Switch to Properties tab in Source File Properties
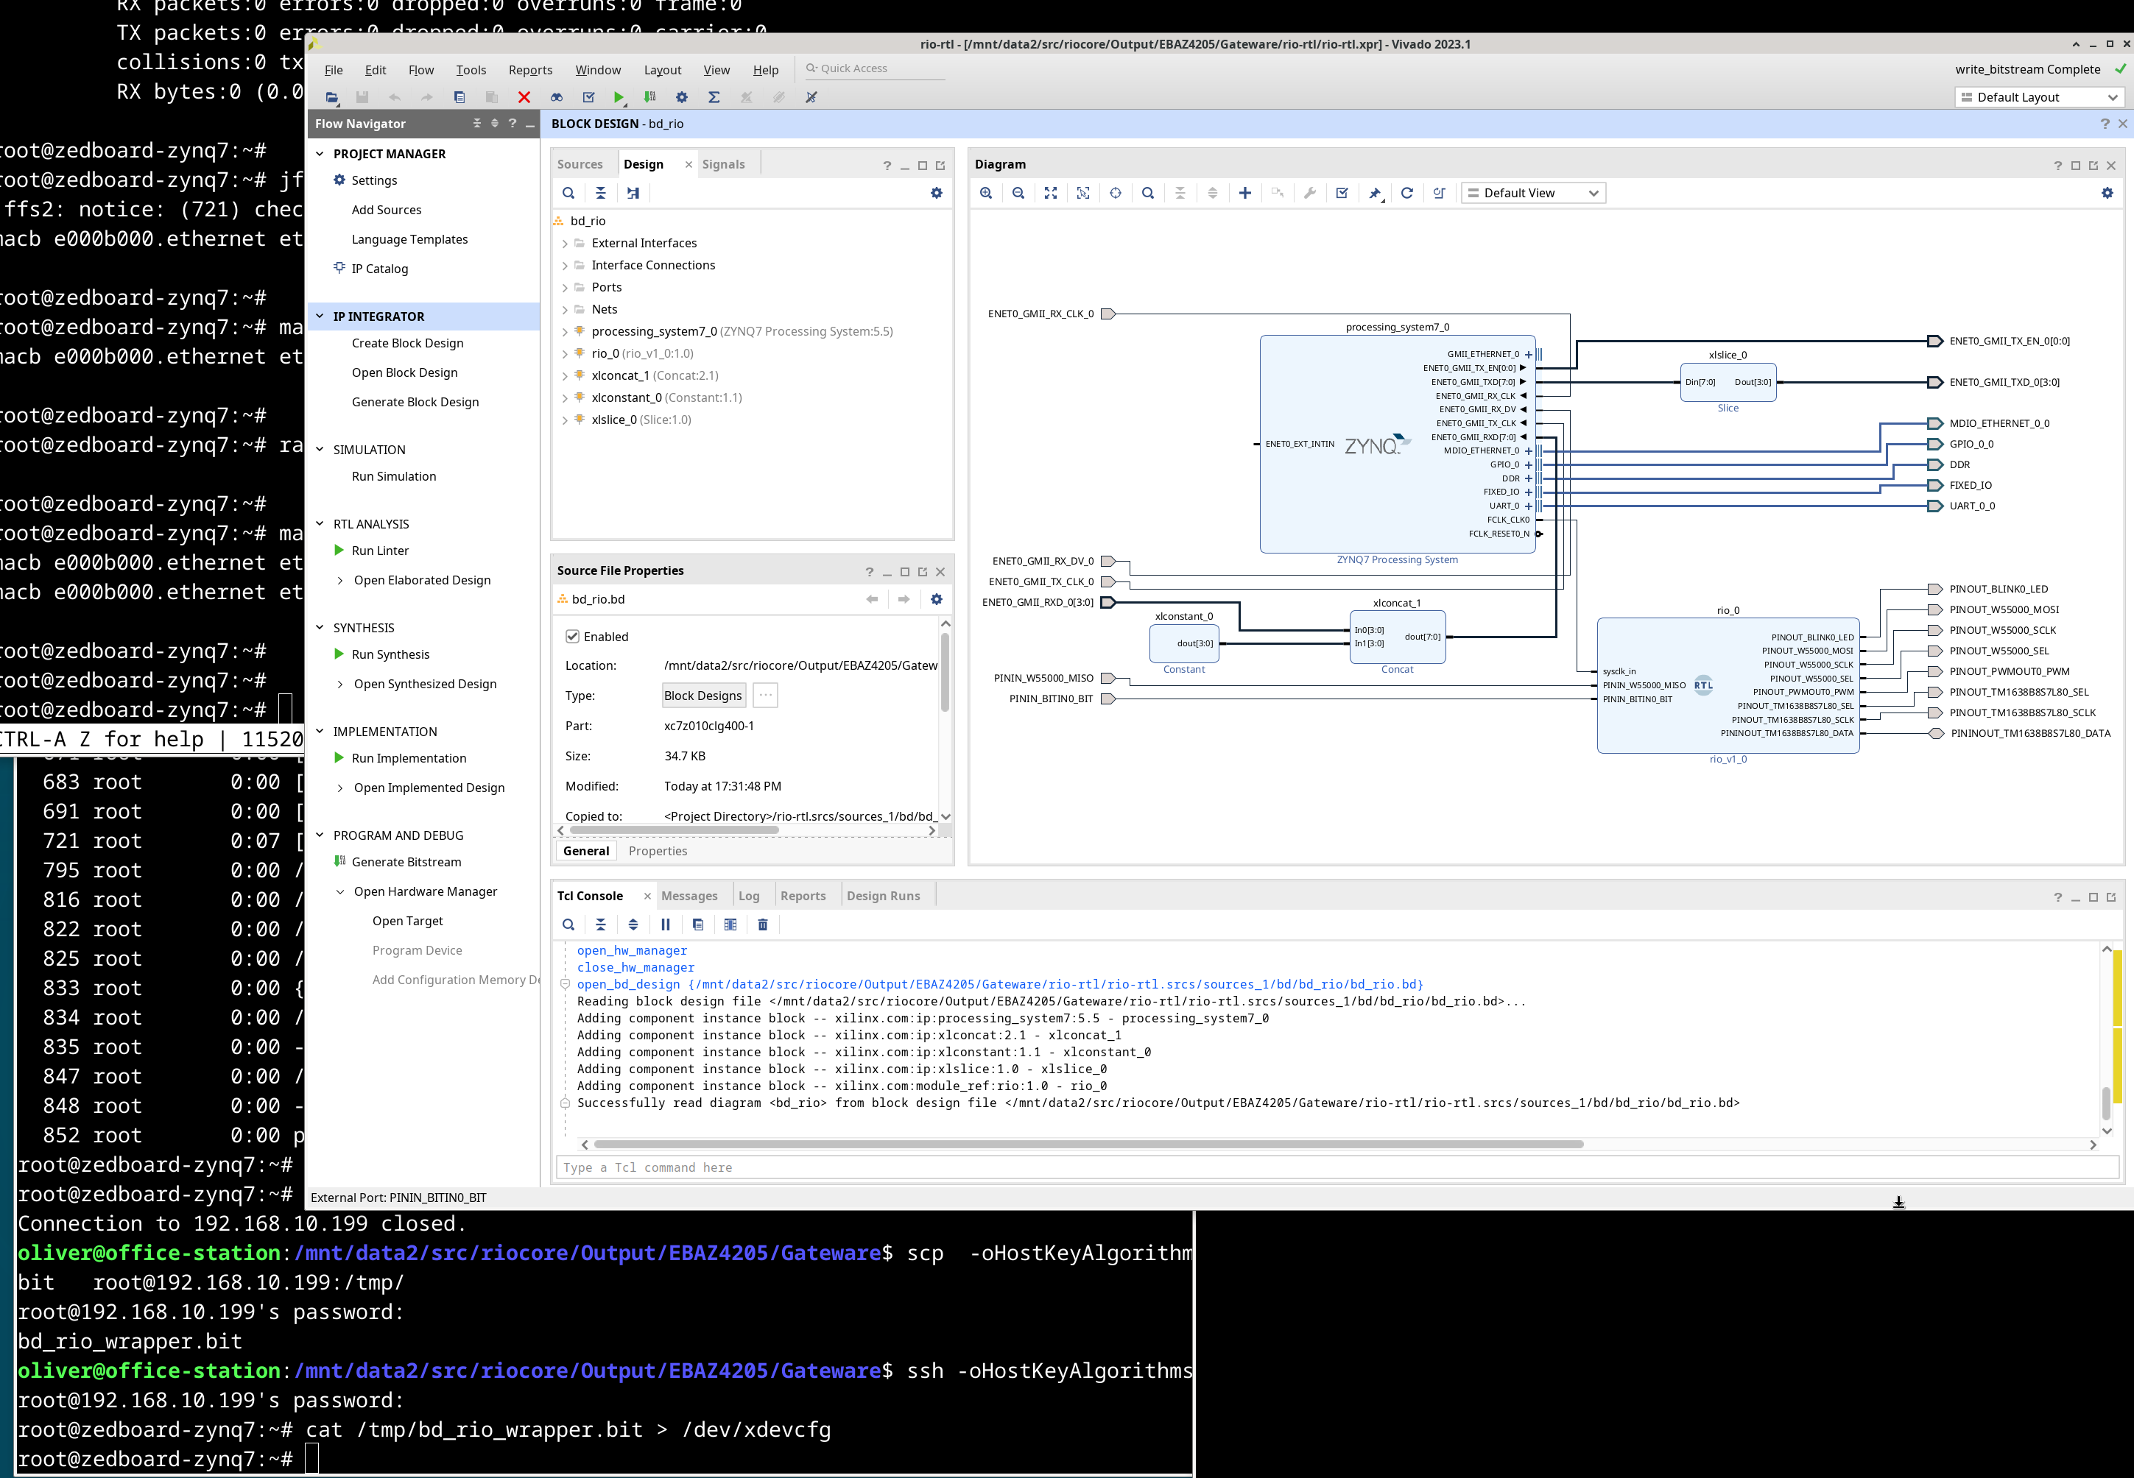 pos(658,852)
